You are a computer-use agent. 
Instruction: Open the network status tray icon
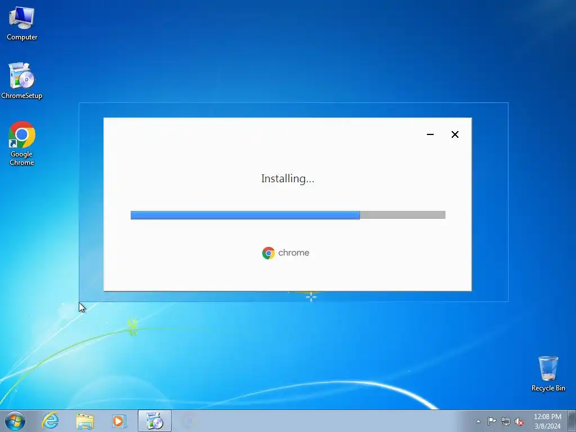point(506,421)
